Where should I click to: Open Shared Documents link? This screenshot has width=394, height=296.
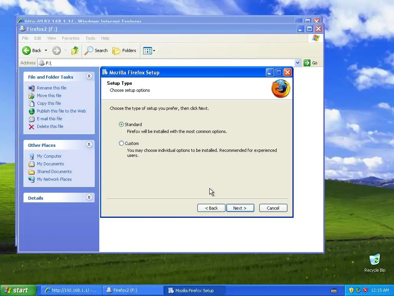click(x=54, y=172)
